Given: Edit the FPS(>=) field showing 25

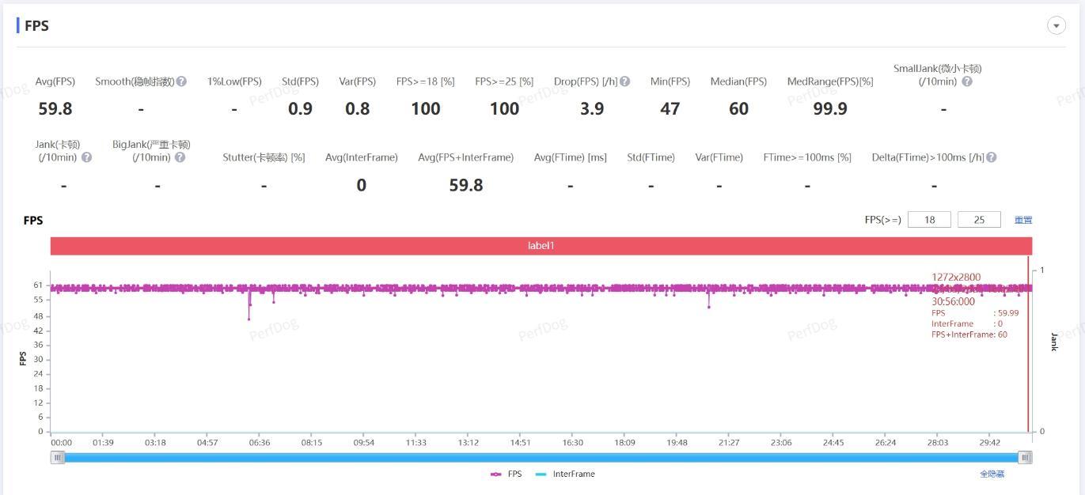Looking at the screenshot, I should coord(979,220).
